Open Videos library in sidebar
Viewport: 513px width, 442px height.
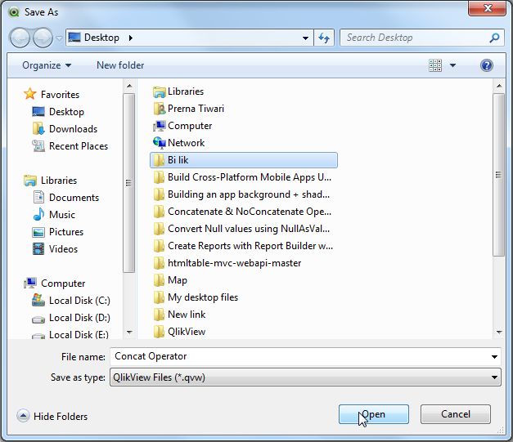[x=55, y=249]
